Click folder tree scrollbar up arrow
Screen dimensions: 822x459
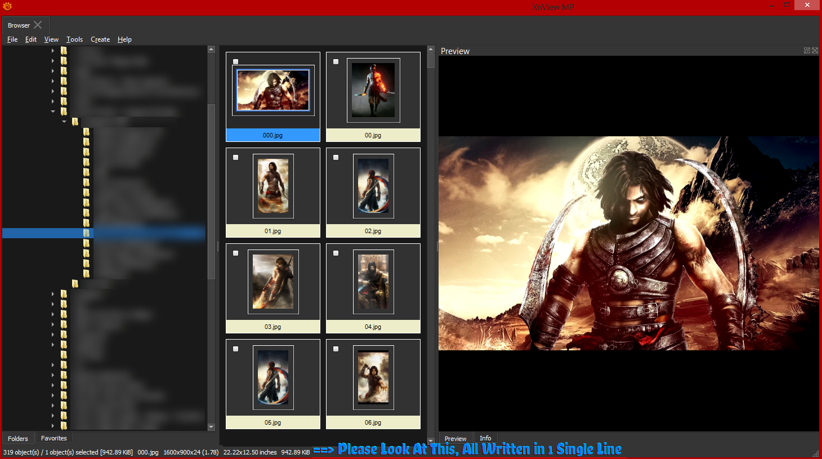(212, 50)
